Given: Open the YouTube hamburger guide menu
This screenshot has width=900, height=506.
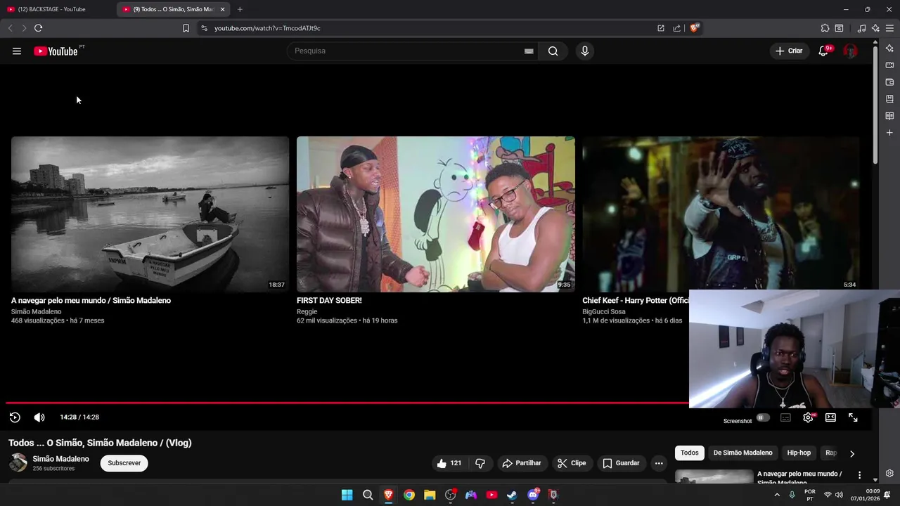Looking at the screenshot, I should pyautogui.click(x=17, y=51).
